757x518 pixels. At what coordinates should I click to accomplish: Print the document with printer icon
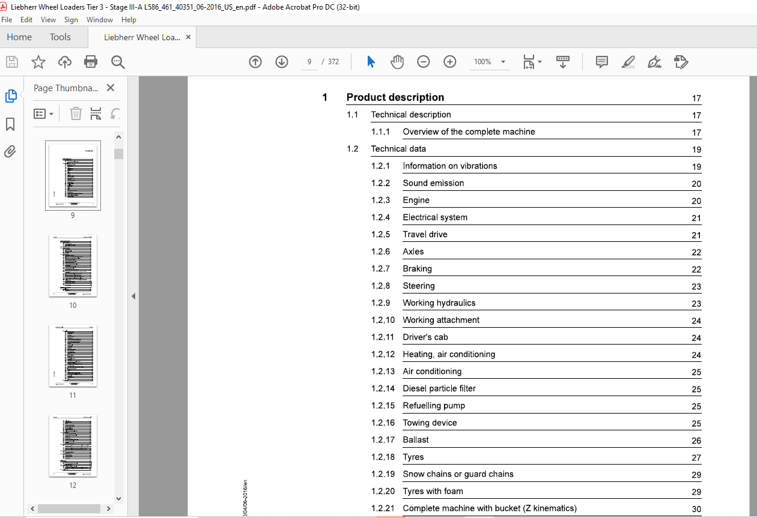pyautogui.click(x=91, y=62)
